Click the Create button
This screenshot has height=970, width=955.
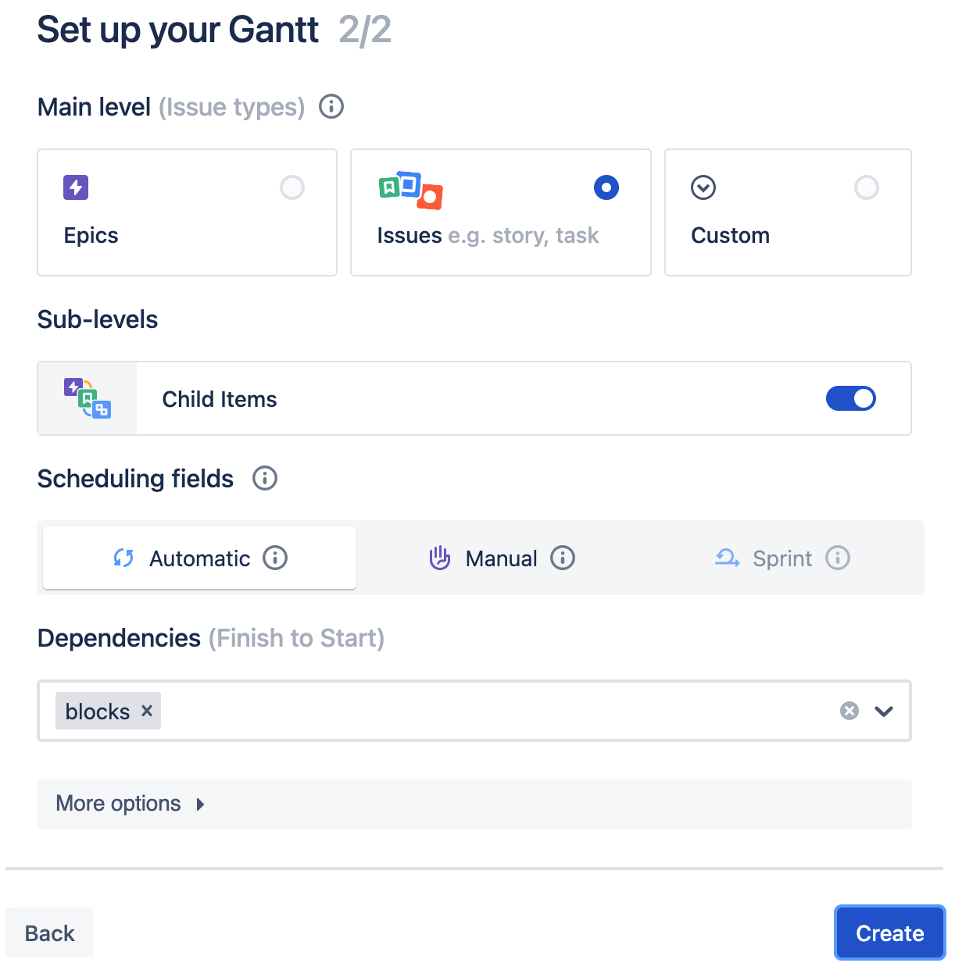[890, 933]
